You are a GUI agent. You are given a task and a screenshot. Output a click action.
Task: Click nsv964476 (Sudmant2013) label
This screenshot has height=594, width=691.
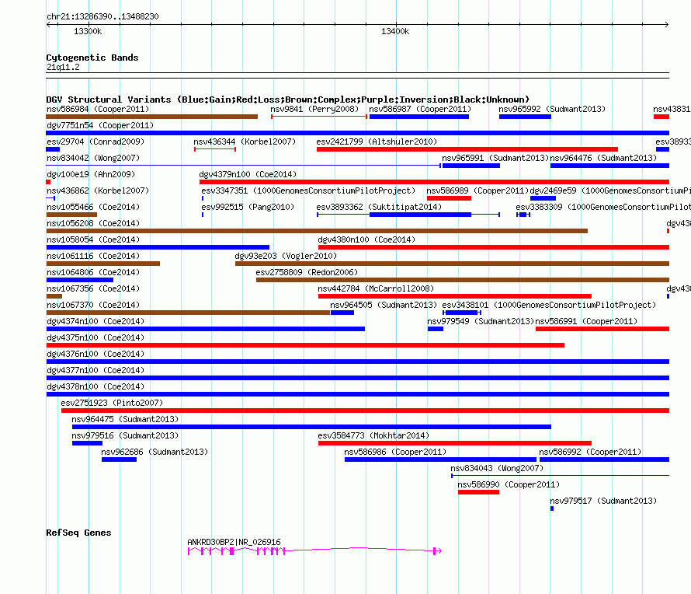pos(603,158)
